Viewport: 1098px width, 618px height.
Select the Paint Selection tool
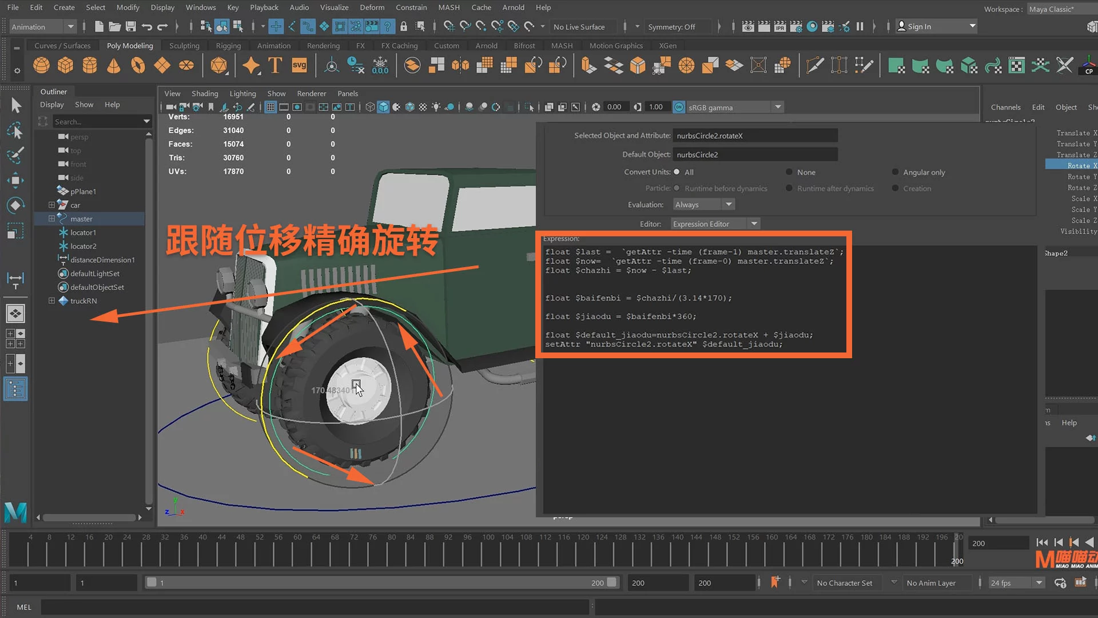click(15, 155)
